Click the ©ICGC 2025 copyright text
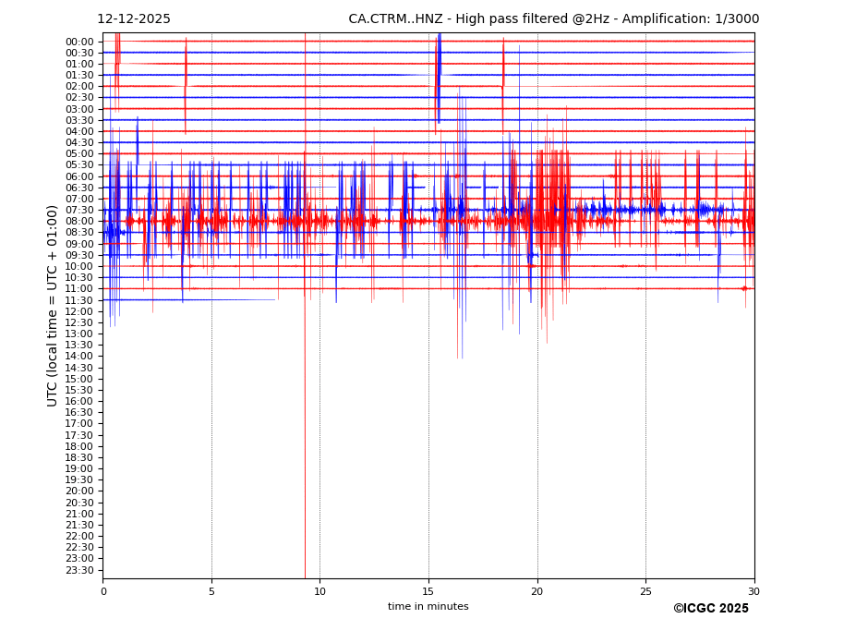Image resolution: width=856 pixels, height=643 pixels. click(x=710, y=609)
